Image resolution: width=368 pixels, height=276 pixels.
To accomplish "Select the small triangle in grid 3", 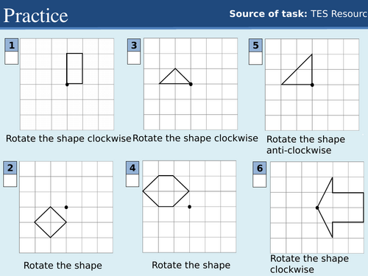I will tap(175, 77).
